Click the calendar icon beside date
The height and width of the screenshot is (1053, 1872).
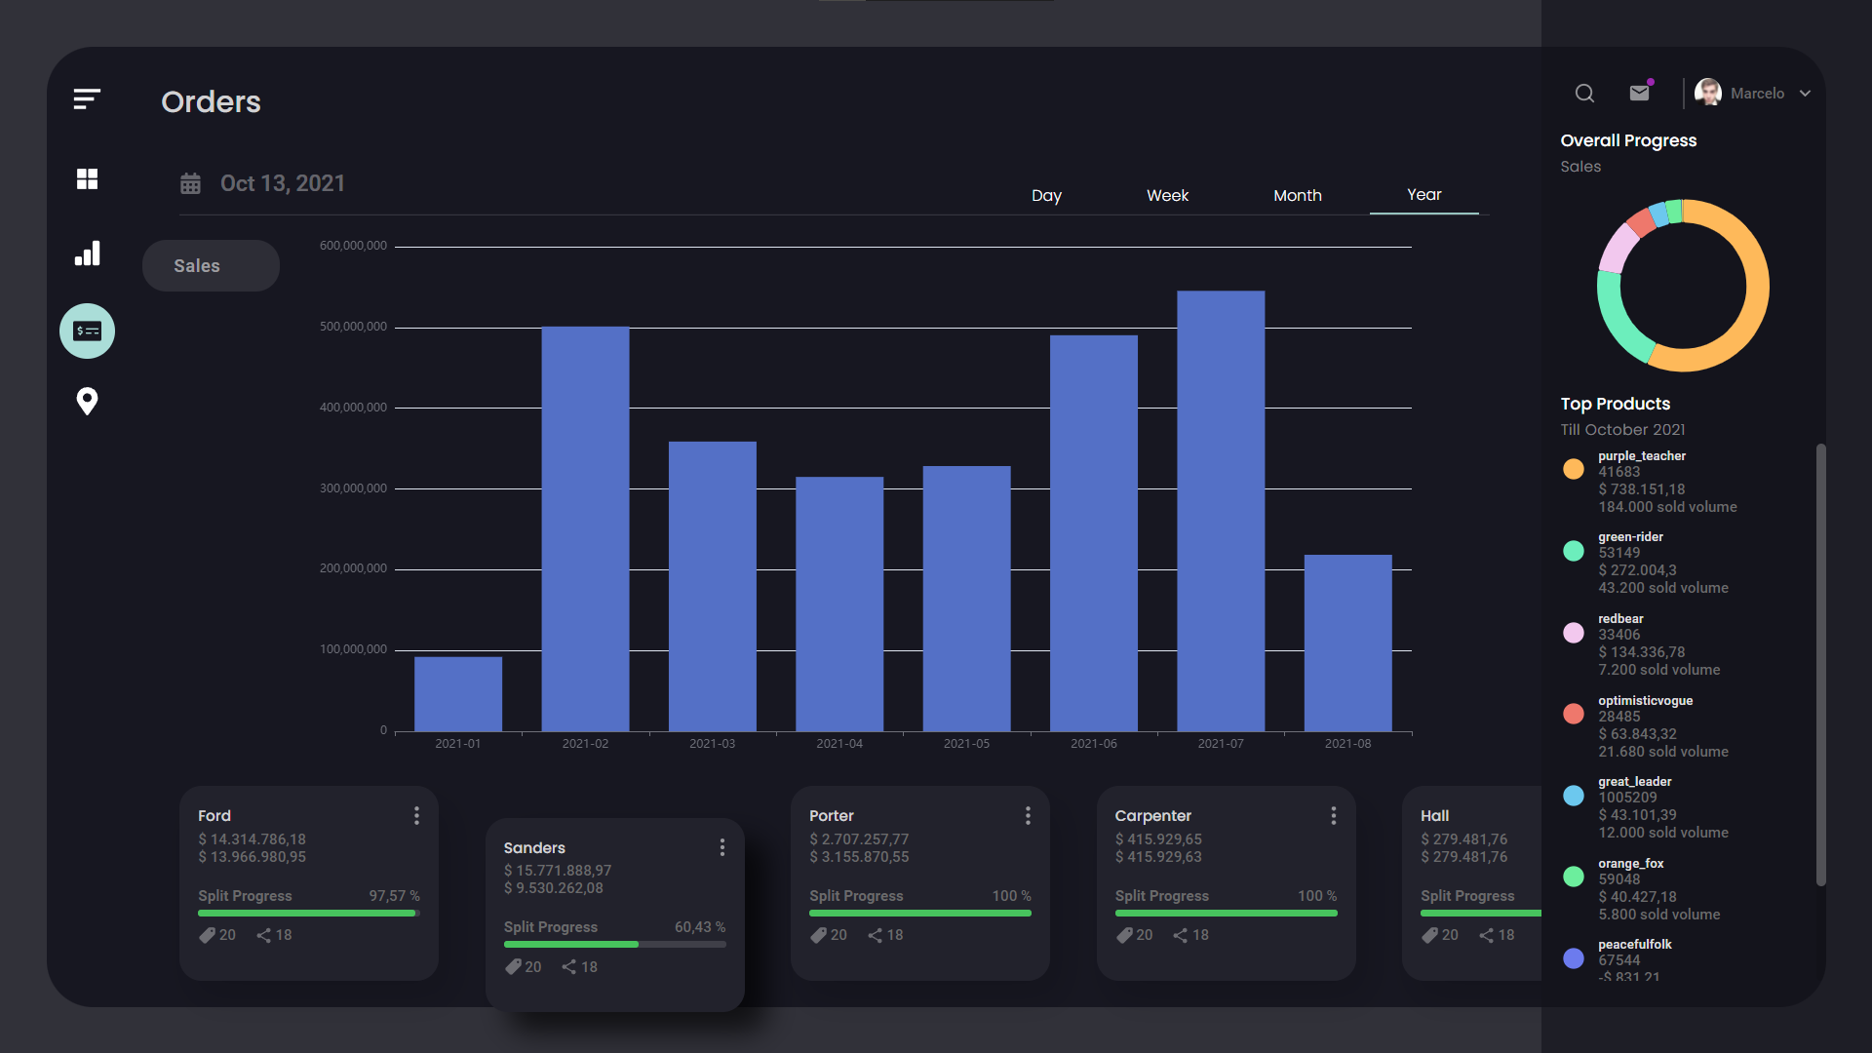coord(190,183)
